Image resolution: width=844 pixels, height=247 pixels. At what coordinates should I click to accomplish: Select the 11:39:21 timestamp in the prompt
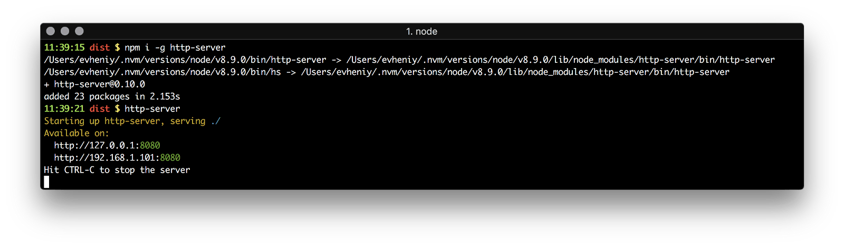coord(64,109)
